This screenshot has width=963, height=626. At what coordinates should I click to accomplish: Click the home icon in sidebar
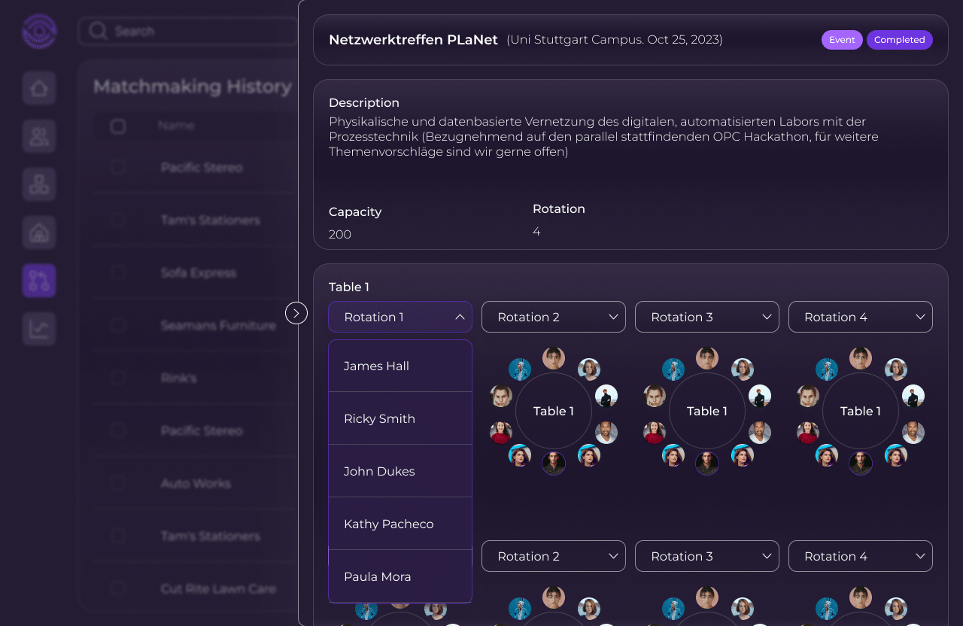[x=39, y=88]
